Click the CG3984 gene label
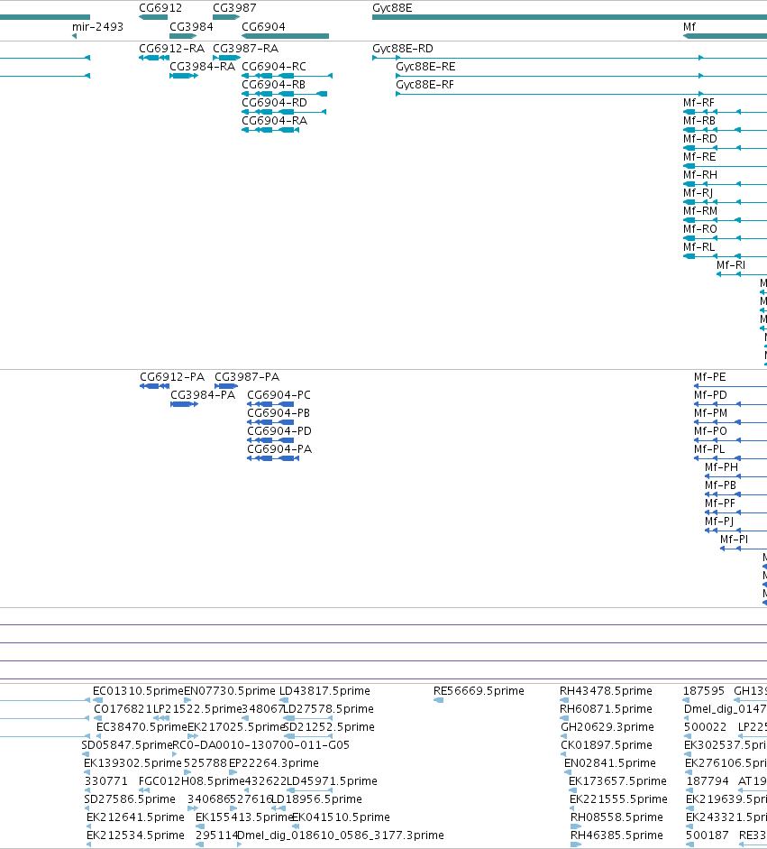The height and width of the screenshot is (849, 767). tap(191, 26)
